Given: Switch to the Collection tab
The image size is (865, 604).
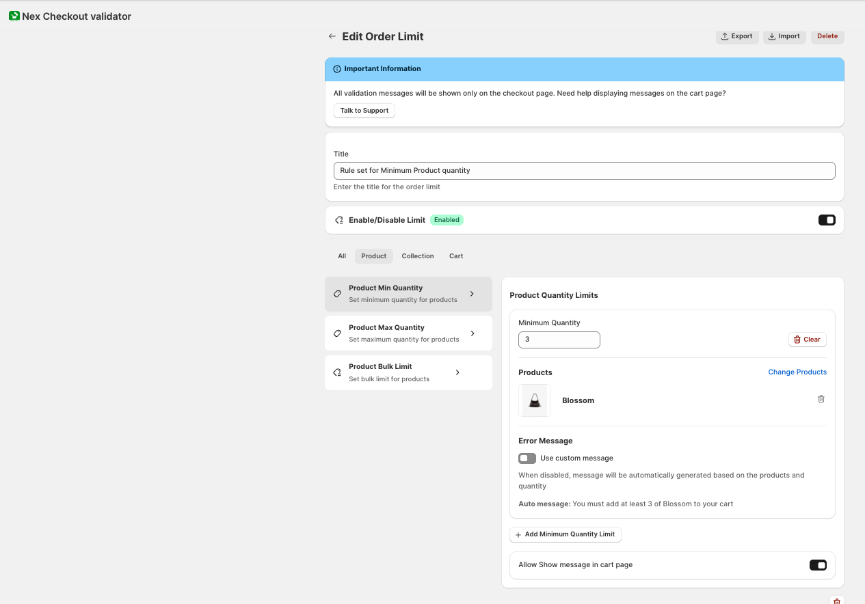Looking at the screenshot, I should pos(418,256).
